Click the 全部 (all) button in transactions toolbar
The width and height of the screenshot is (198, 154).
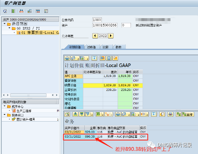(188, 114)
